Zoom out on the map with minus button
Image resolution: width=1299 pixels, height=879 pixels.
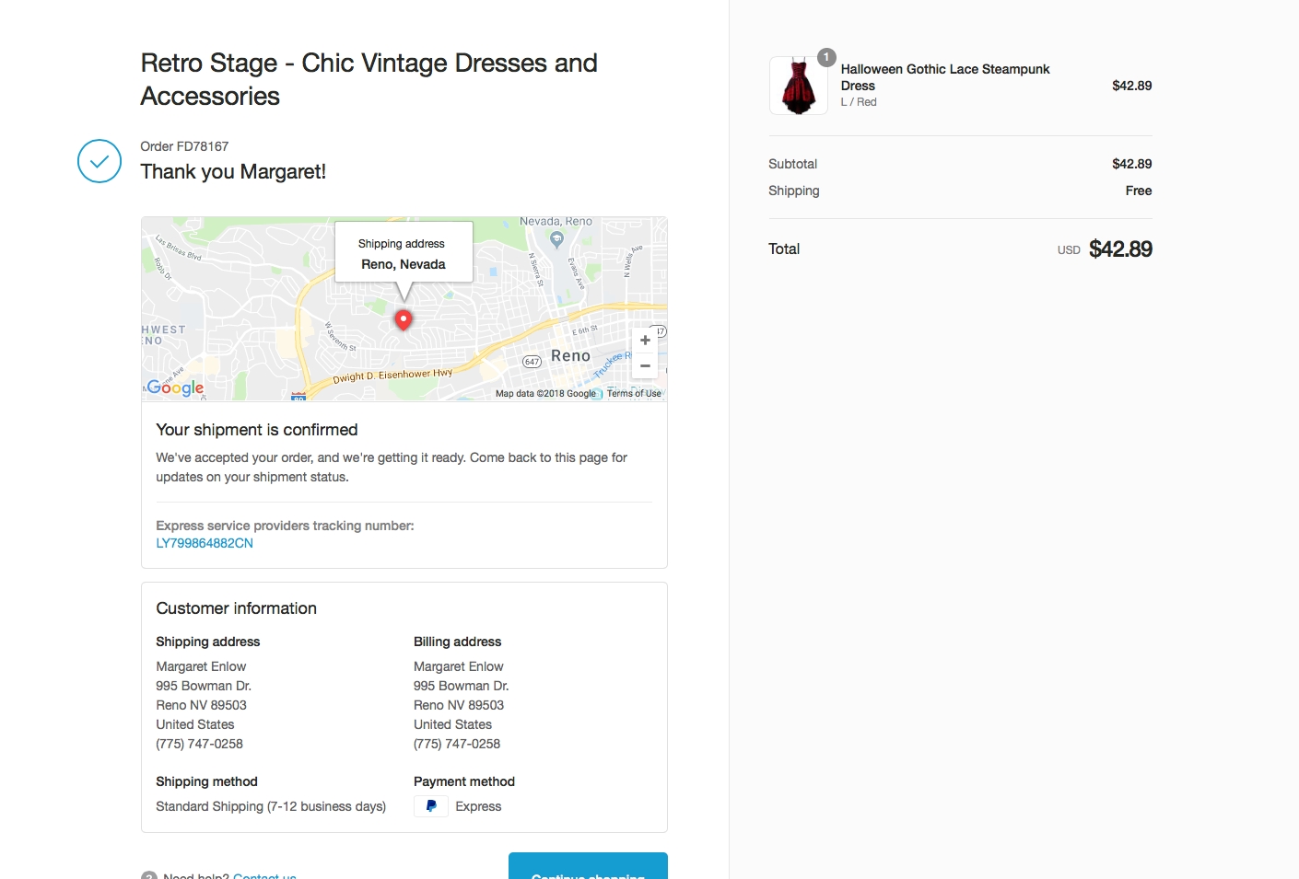(645, 365)
